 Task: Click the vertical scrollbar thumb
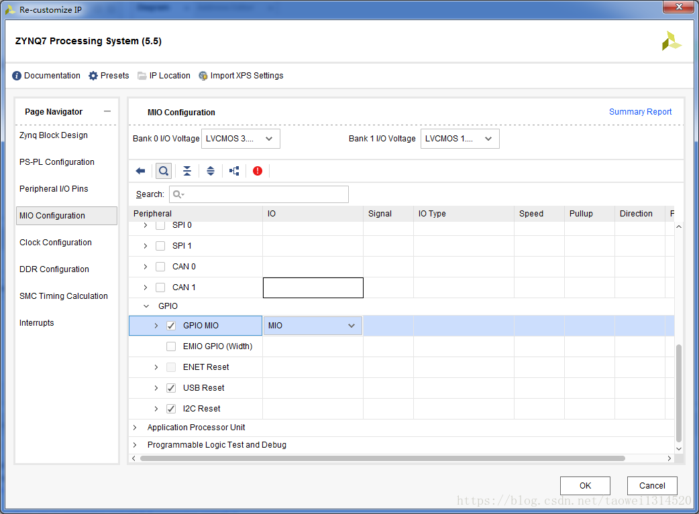click(x=679, y=393)
